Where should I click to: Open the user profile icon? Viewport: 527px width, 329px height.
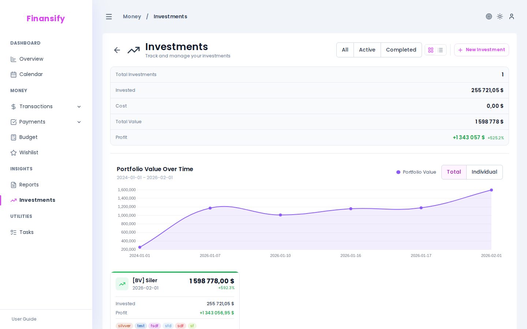(x=512, y=16)
